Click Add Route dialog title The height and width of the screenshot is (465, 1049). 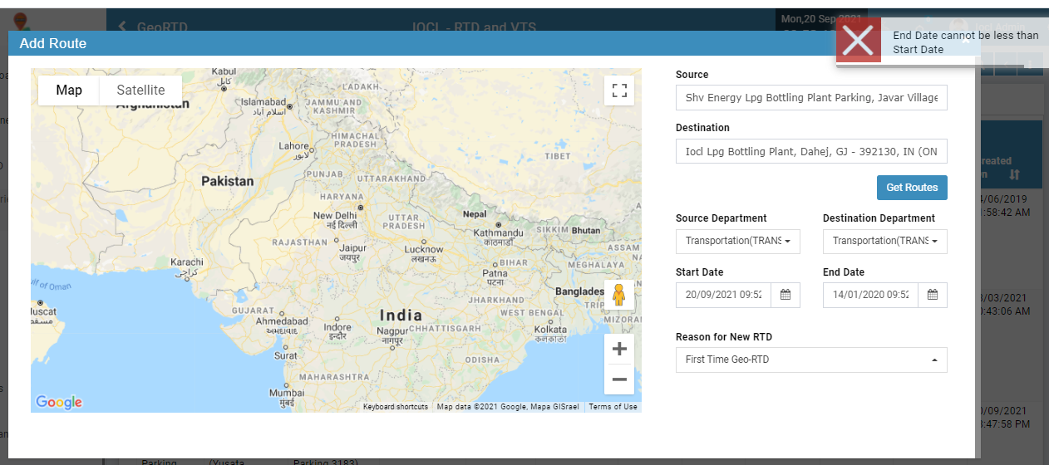pyautogui.click(x=53, y=43)
